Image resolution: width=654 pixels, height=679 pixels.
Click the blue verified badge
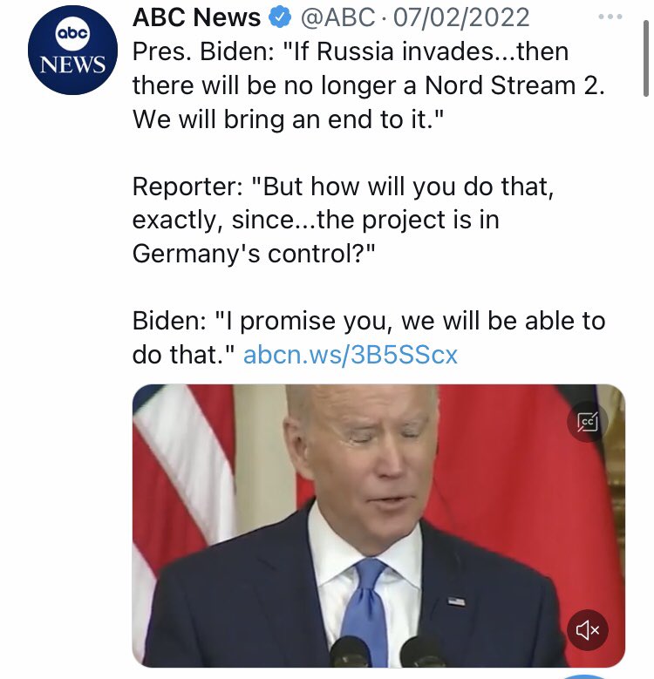pyautogui.click(x=279, y=17)
